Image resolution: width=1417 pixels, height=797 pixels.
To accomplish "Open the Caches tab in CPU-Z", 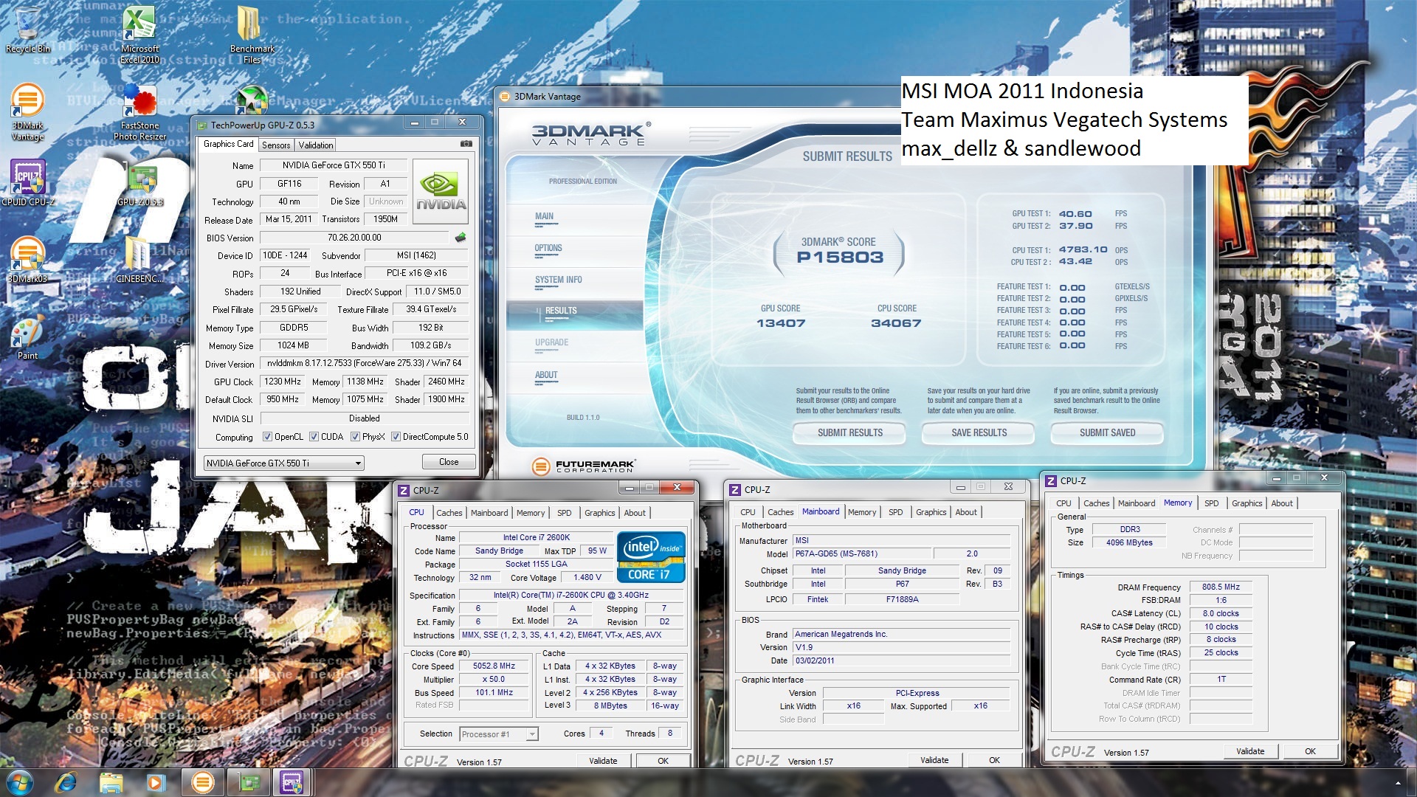I will point(449,513).
